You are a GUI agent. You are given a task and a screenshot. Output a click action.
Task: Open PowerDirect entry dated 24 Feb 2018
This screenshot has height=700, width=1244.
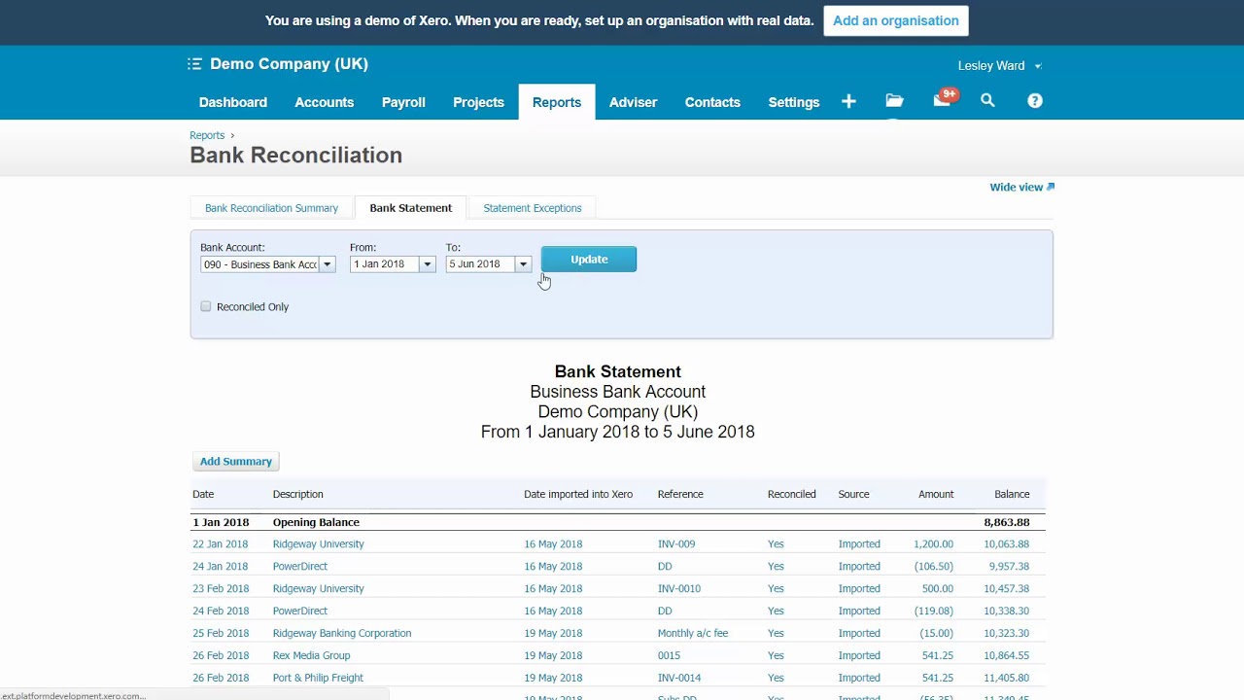pyautogui.click(x=300, y=612)
